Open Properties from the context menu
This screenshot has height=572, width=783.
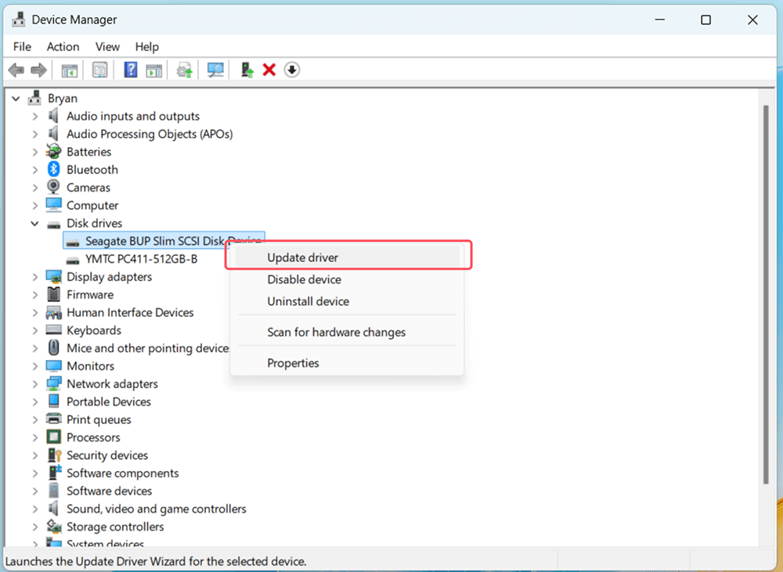tap(294, 362)
